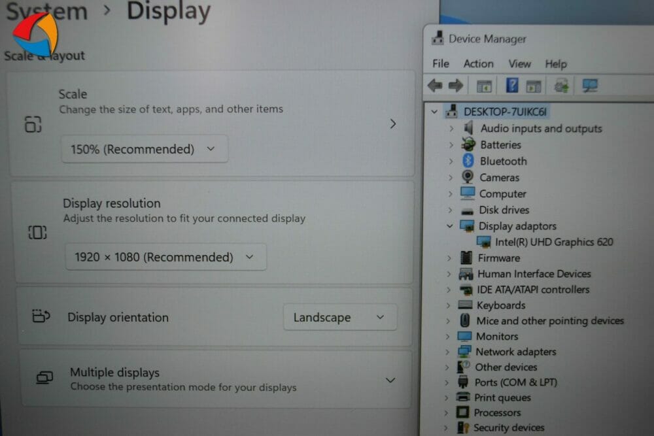Click the Network adapters icon

pos(464,352)
